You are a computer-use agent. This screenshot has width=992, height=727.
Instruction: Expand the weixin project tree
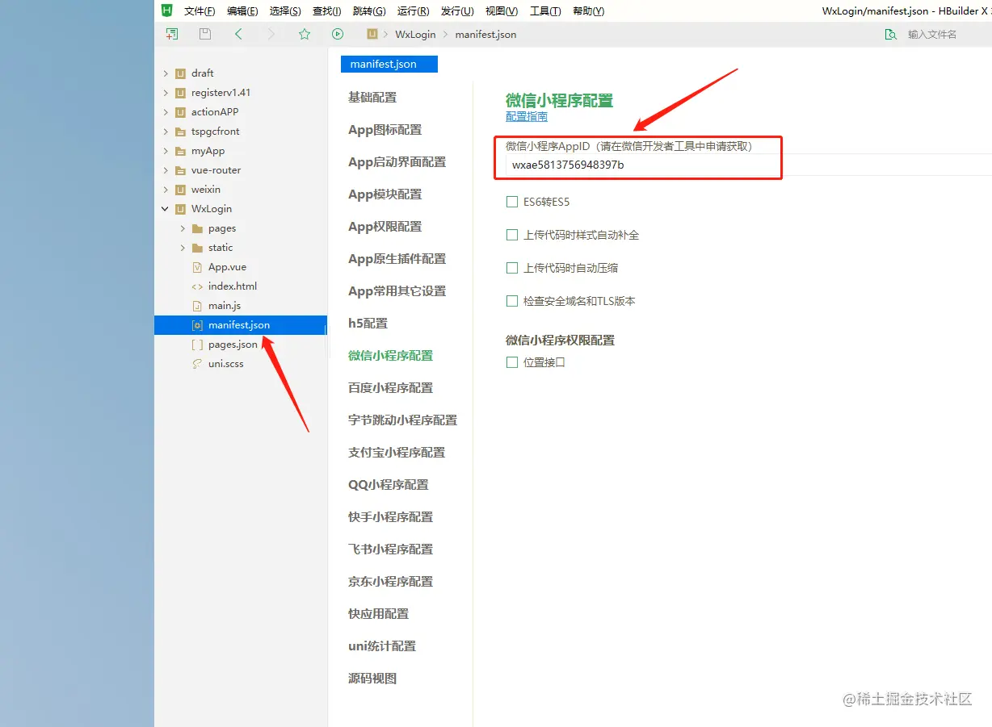(166, 190)
